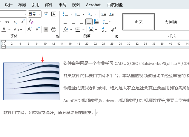Toggle show paragraph marks

[113, 29]
